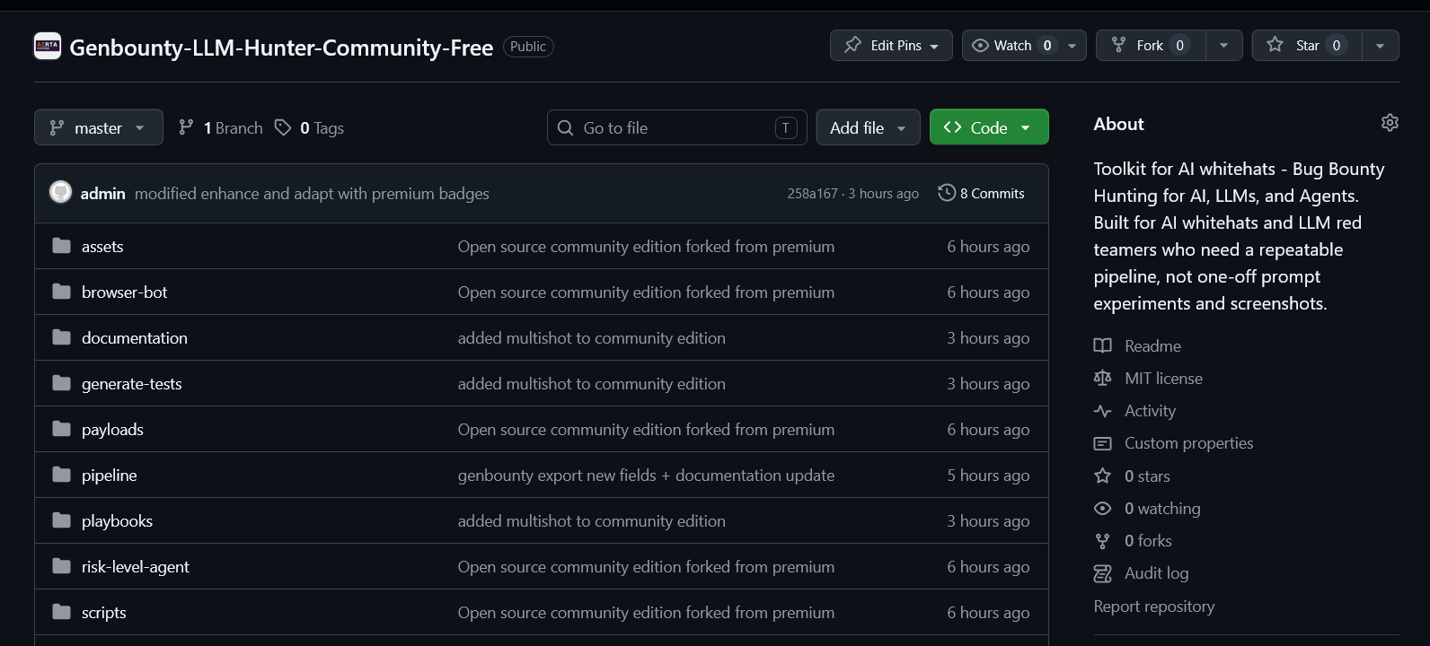Click the log icon next to Audit log
This screenshot has width=1430, height=646.
pyautogui.click(x=1102, y=573)
